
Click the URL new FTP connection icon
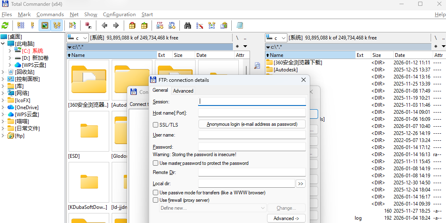click(172, 25)
